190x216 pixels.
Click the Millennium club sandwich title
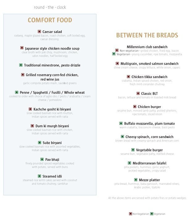[x=147, y=47]
